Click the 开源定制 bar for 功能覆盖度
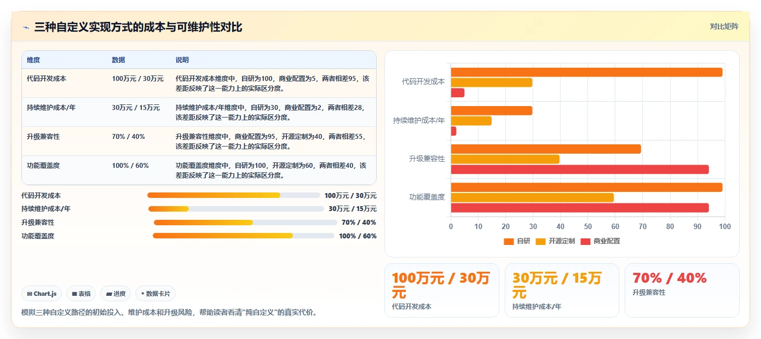 point(532,197)
